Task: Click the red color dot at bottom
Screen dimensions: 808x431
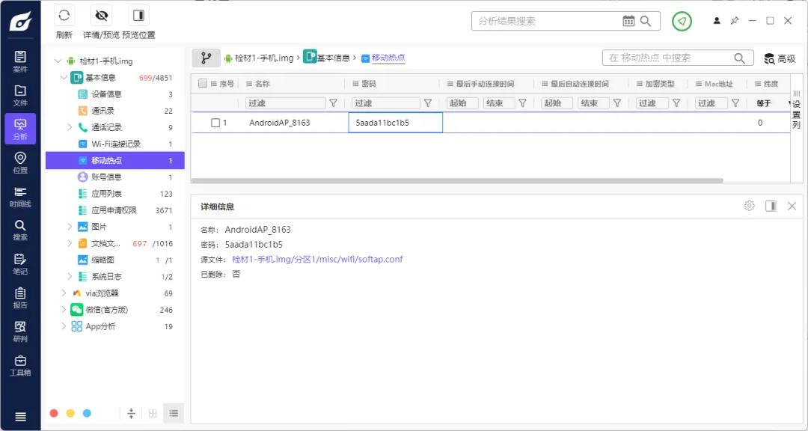Action: pyautogui.click(x=54, y=413)
